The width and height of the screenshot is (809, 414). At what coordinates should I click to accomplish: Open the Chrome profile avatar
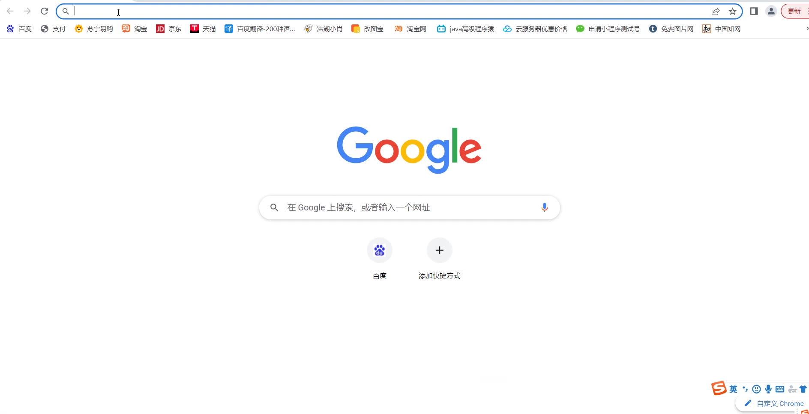click(x=771, y=11)
